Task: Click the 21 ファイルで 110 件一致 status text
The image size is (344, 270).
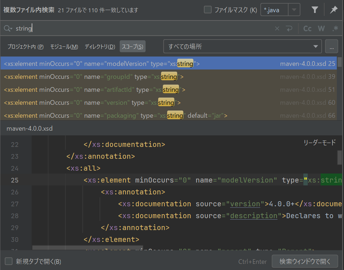Action: (98, 10)
